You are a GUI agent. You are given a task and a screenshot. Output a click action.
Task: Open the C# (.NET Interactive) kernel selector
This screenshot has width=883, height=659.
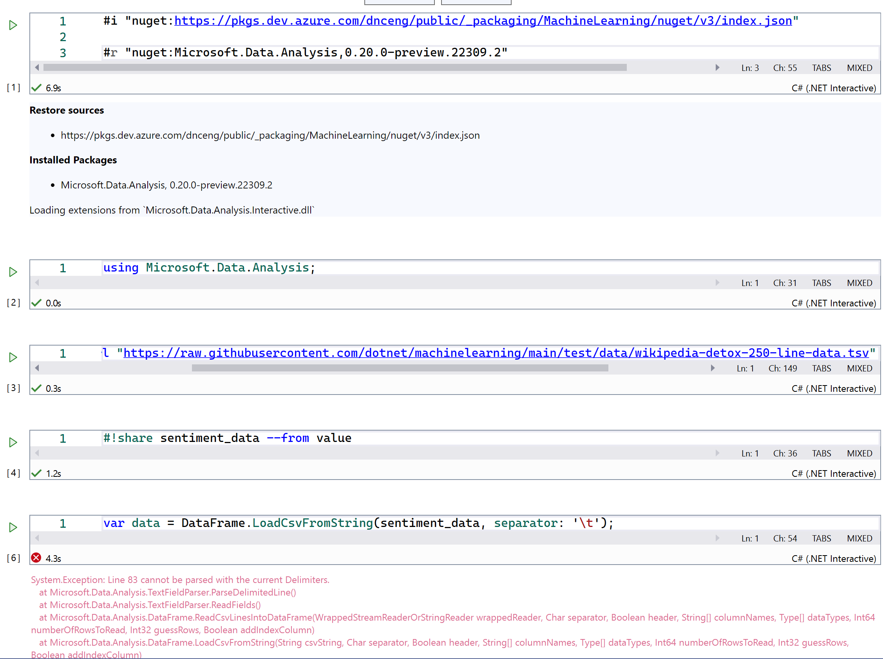pos(834,88)
